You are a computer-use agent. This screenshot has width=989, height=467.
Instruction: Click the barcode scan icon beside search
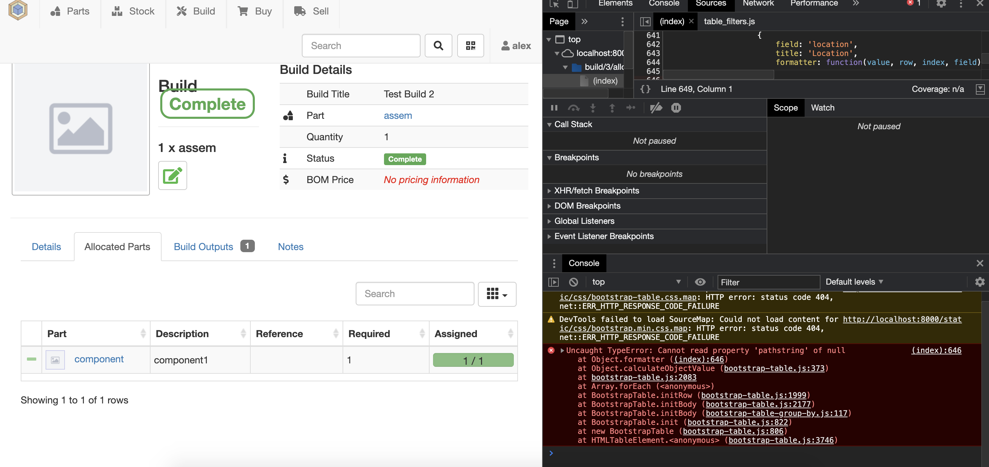coord(471,45)
